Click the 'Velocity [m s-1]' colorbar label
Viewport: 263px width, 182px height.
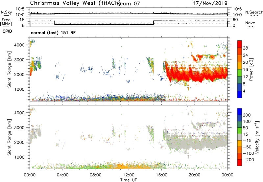257,137
